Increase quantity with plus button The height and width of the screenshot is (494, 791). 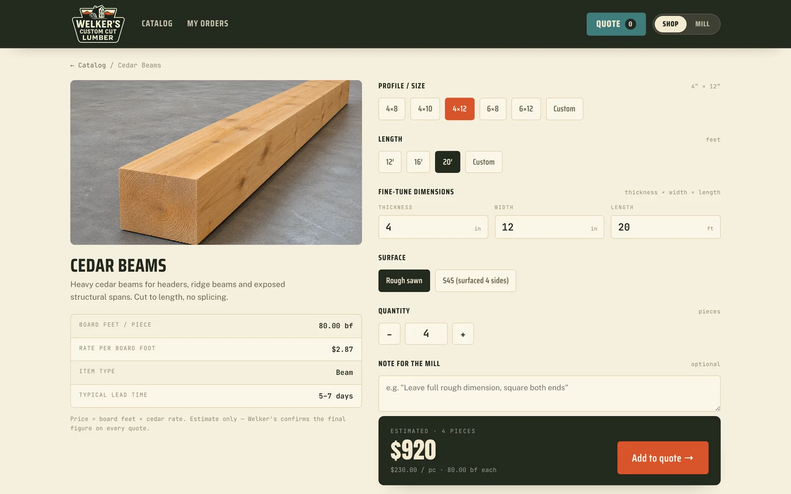463,334
